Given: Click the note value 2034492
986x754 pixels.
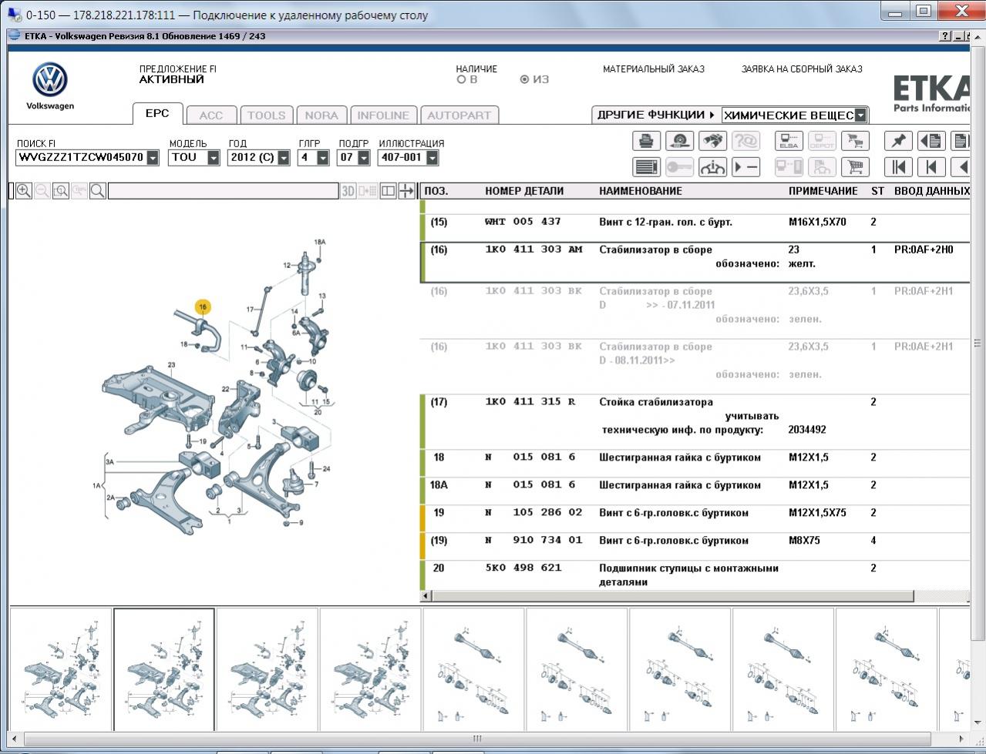Looking at the screenshot, I should point(807,430).
